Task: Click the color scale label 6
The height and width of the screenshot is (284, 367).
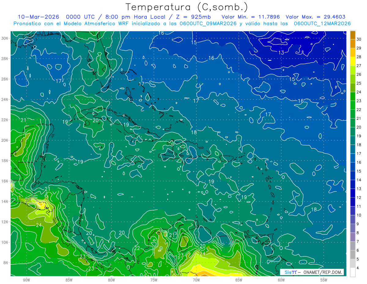Action: click(358, 250)
